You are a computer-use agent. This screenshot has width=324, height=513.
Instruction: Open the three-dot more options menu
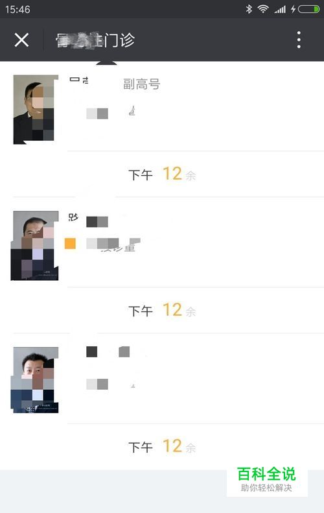click(x=299, y=40)
